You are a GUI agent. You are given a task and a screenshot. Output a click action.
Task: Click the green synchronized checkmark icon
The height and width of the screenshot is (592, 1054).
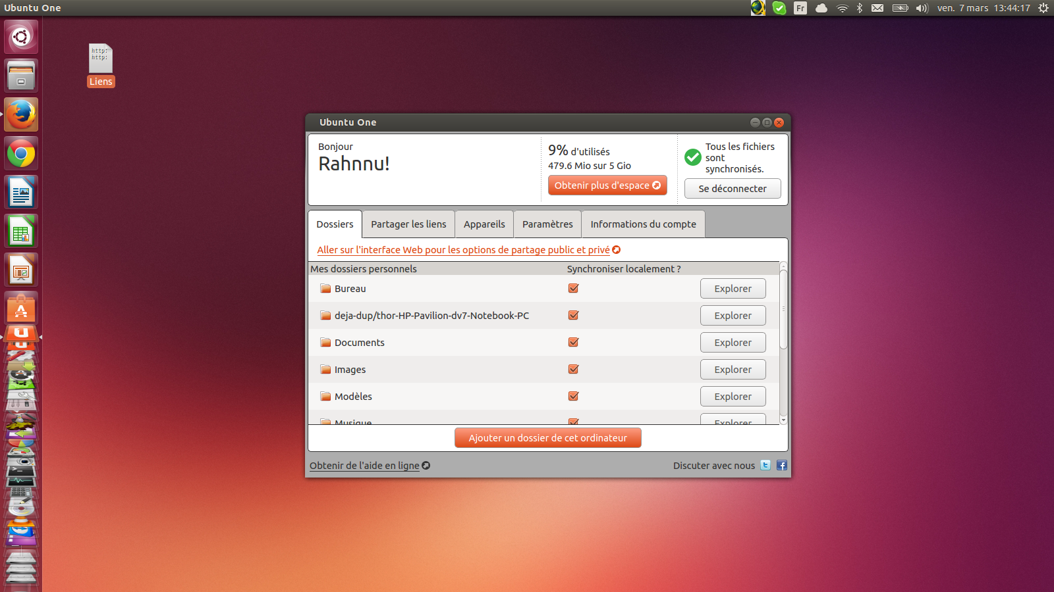pyautogui.click(x=693, y=157)
